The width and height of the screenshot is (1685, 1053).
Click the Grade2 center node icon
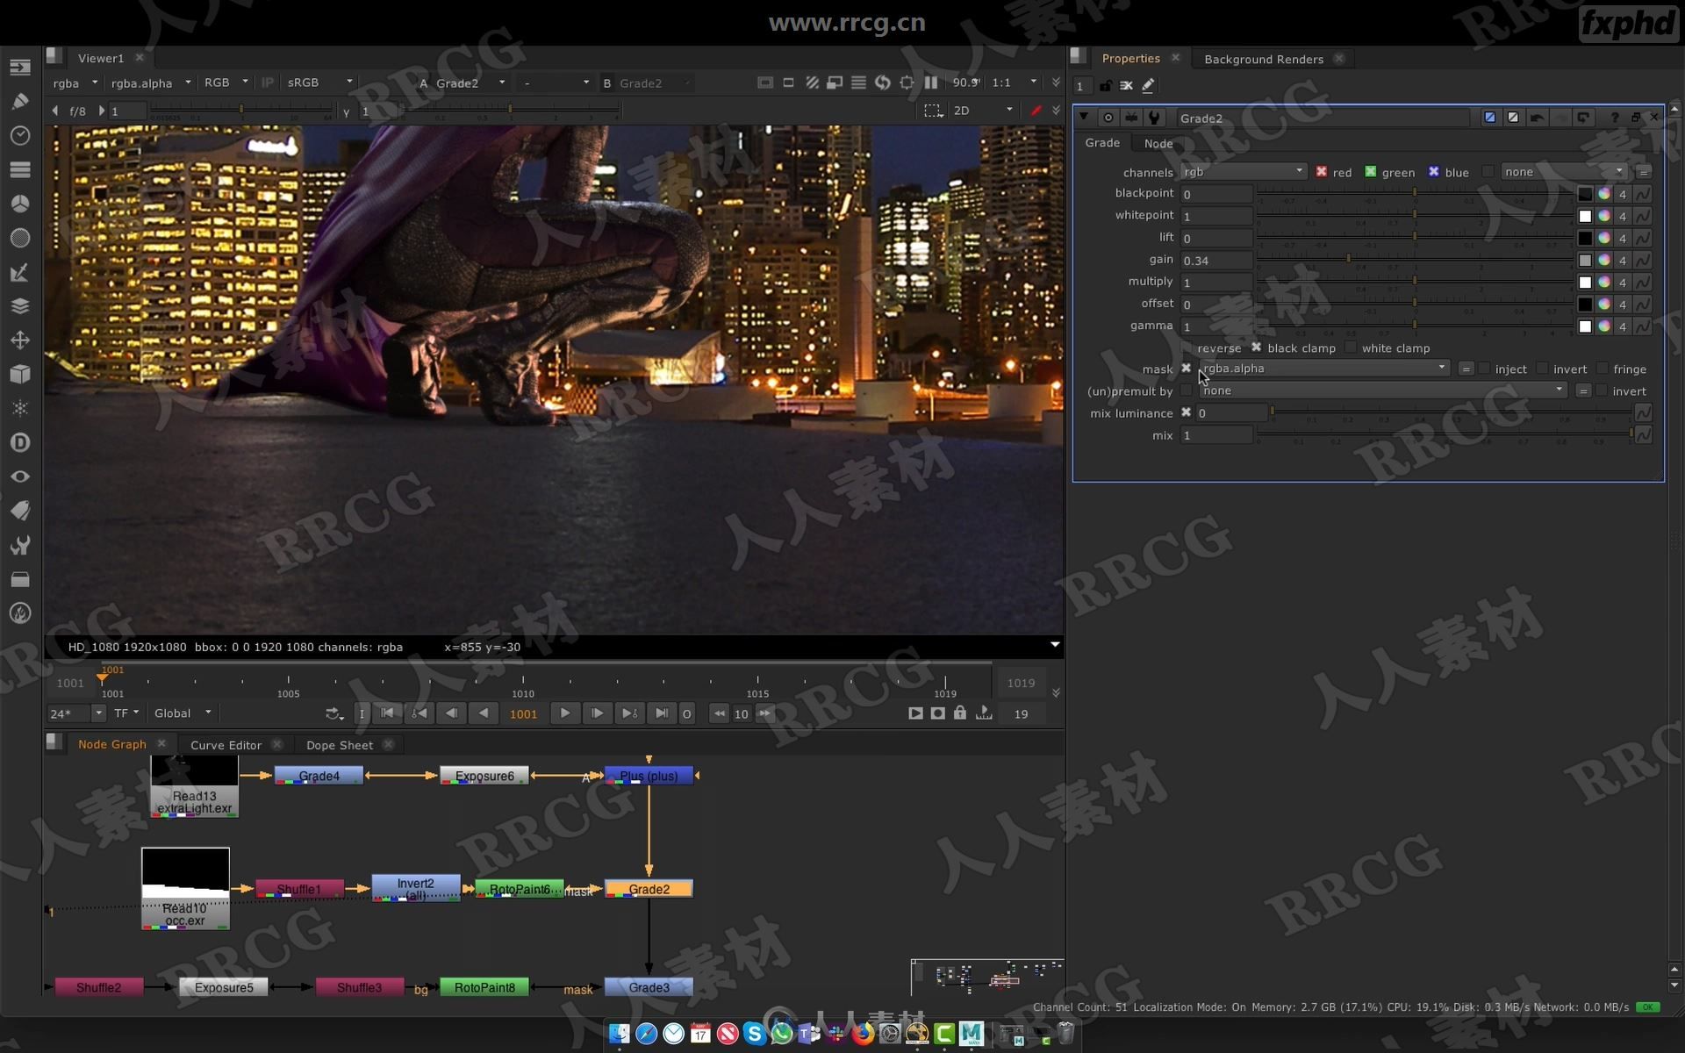(x=1108, y=118)
